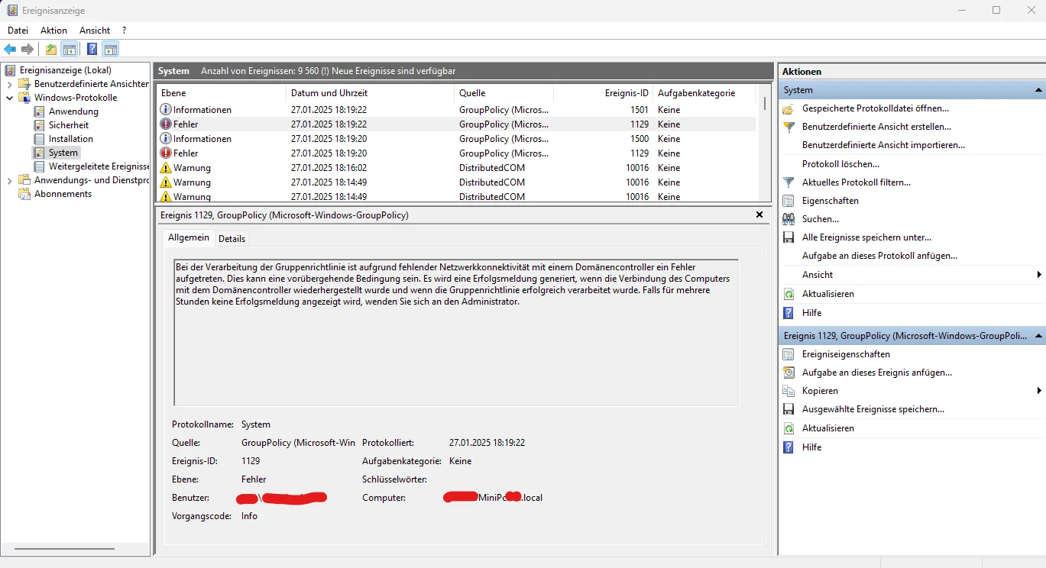Click the red error icon of the 18:19:20 Fehler row
This screenshot has width=1046, height=568.
point(166,153)
